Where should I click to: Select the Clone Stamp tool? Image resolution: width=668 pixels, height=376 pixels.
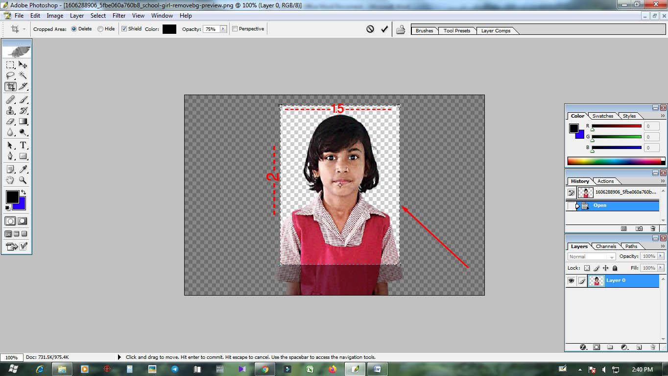10,110
